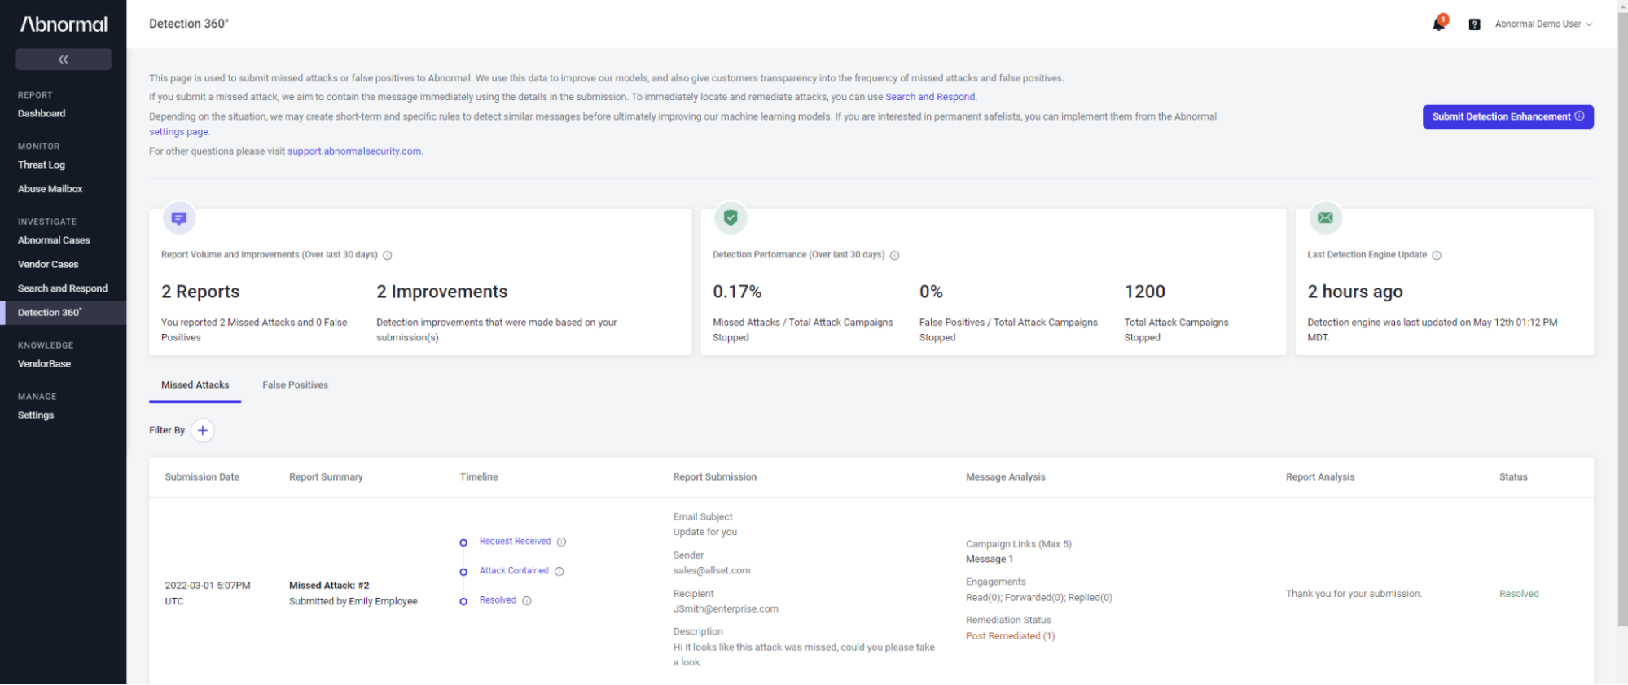Click the detection performance shield icon

pyautogui.click(x=731, y=217)
